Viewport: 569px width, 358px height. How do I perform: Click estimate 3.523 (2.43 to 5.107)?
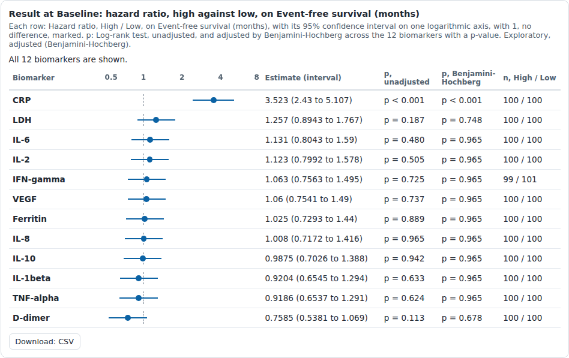309,100
